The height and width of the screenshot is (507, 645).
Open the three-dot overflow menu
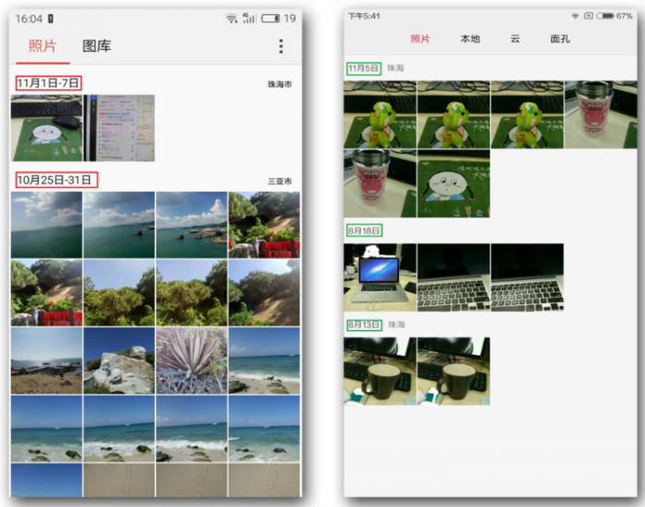[x=281, y=46]
